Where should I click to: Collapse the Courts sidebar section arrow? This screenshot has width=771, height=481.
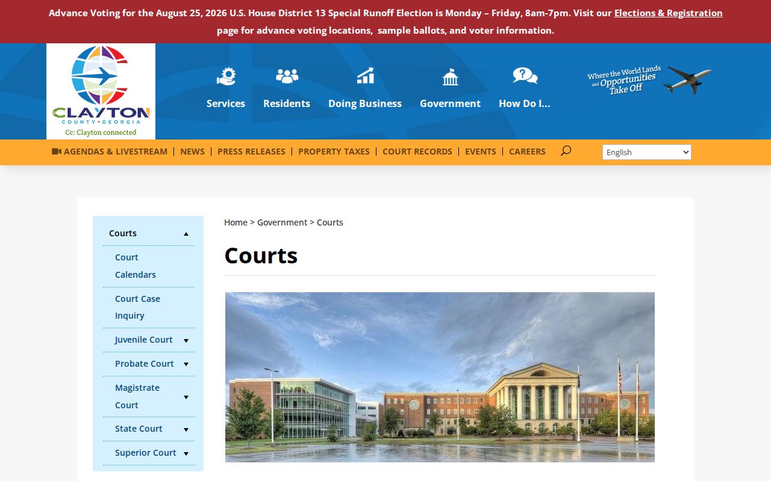[x=186, y=234]
